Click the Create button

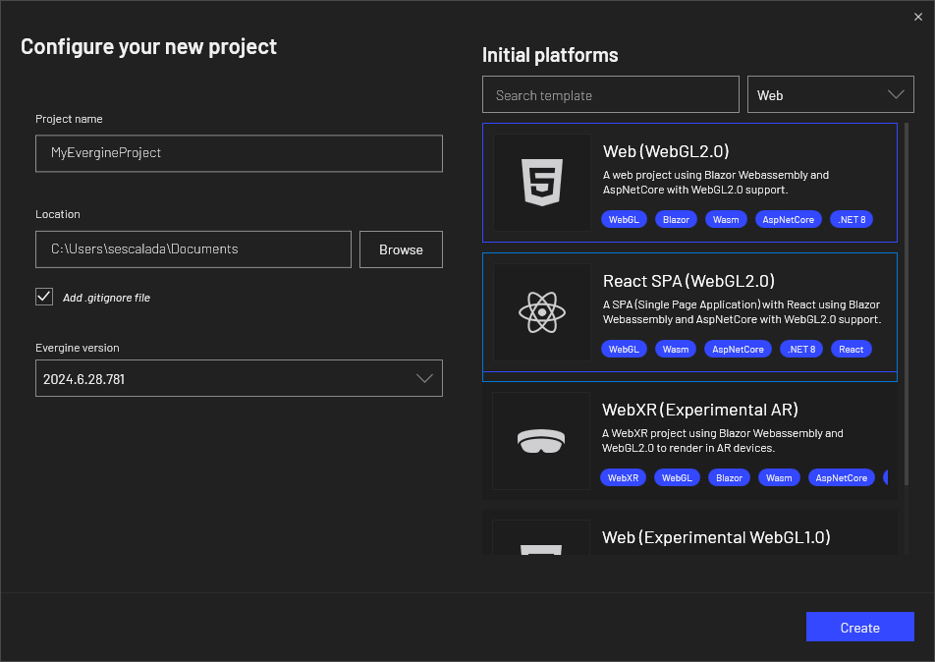859,628
